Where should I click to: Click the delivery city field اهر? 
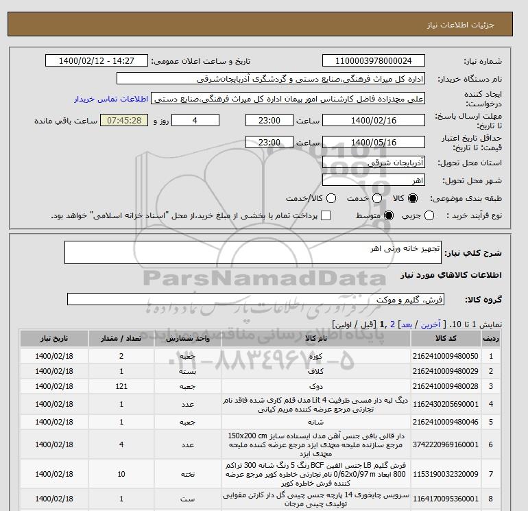click(374, 180)
